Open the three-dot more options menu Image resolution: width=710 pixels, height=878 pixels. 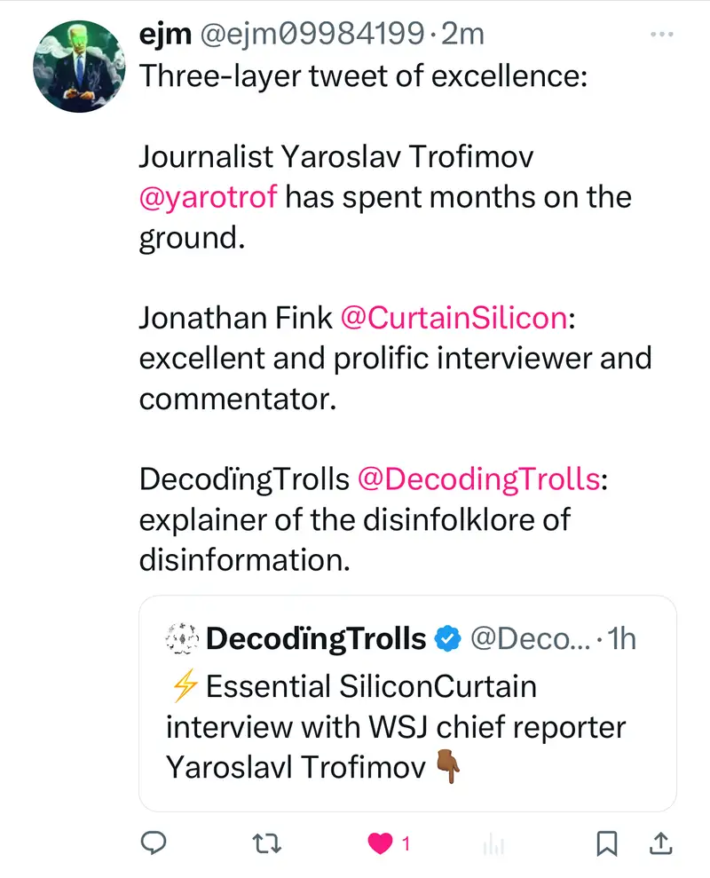[x=662, y=35]
